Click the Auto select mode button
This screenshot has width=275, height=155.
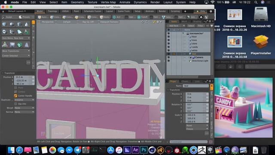43,17
